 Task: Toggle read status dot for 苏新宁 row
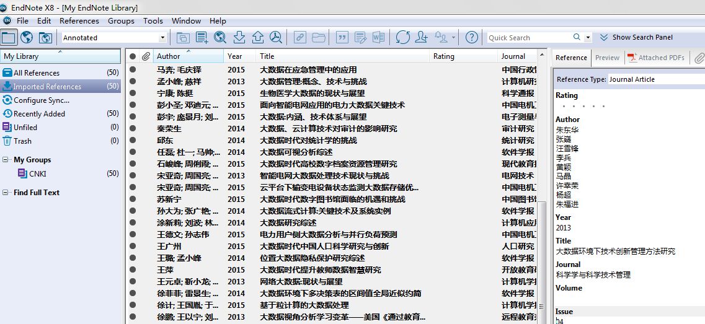[x=133, y=199]
